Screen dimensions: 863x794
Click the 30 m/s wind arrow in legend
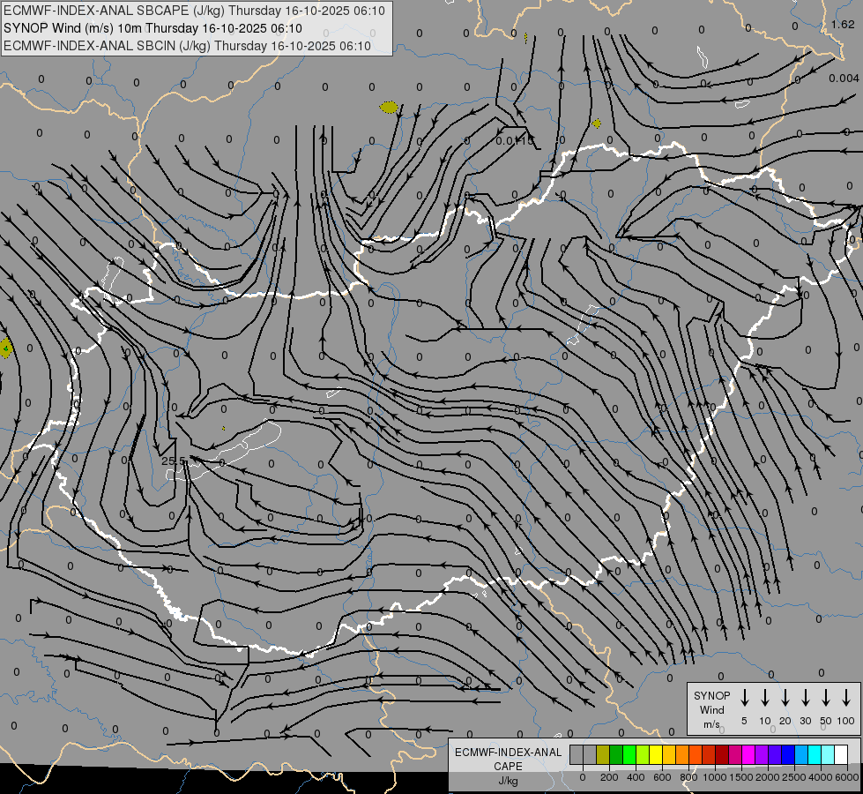point(805,698)
